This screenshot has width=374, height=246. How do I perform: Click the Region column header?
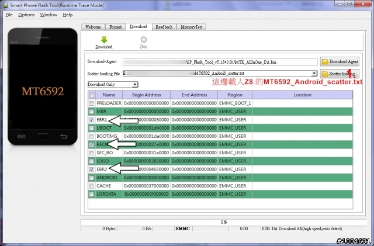(235, 95)
